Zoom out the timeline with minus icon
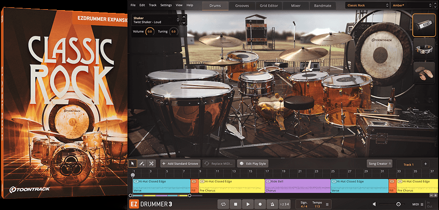439x210 pixels. pyautogui.click(x=431, y=195)
